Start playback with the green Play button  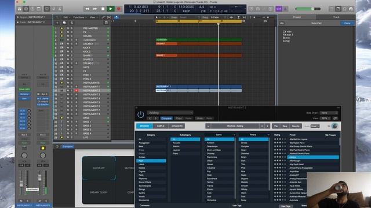[111, 9]
